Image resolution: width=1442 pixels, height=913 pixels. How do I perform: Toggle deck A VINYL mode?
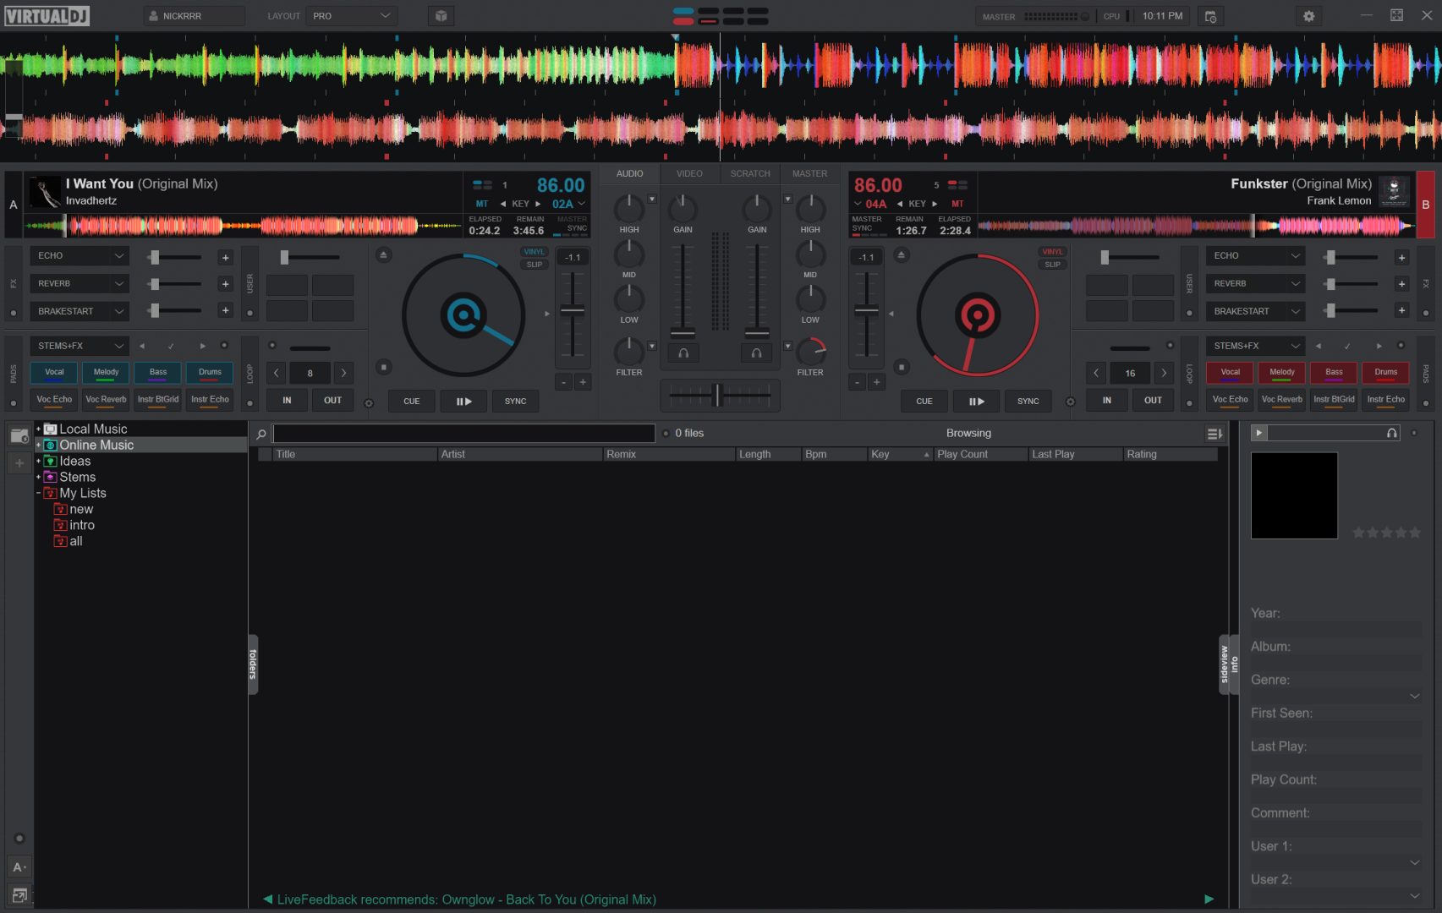(535, 252)
